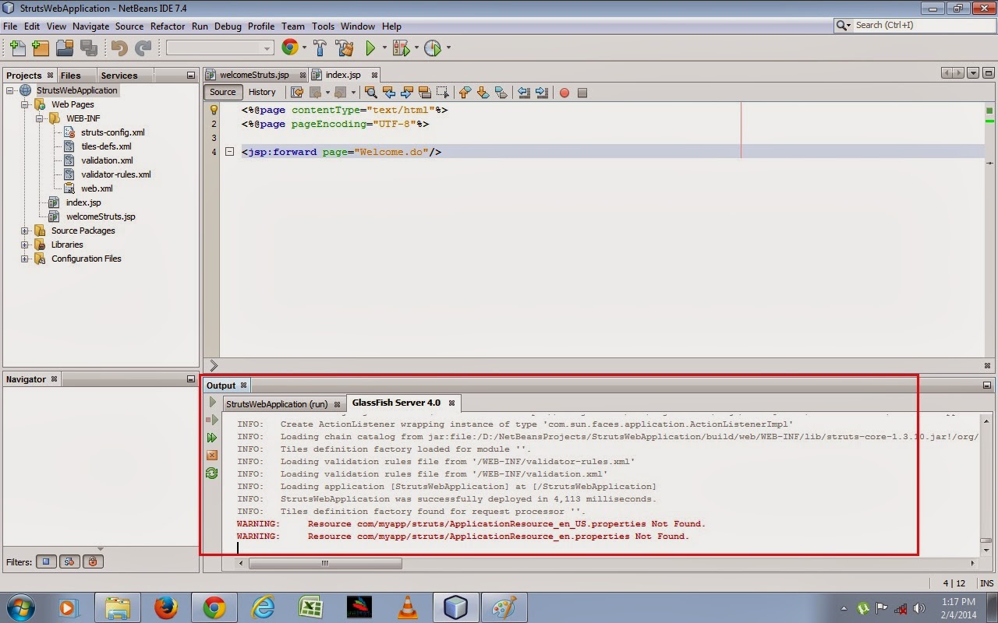This screenshot has width=998, height=623.
Task: Open the welcomeStruts.jsp editor tab
Action: (254, 75)
